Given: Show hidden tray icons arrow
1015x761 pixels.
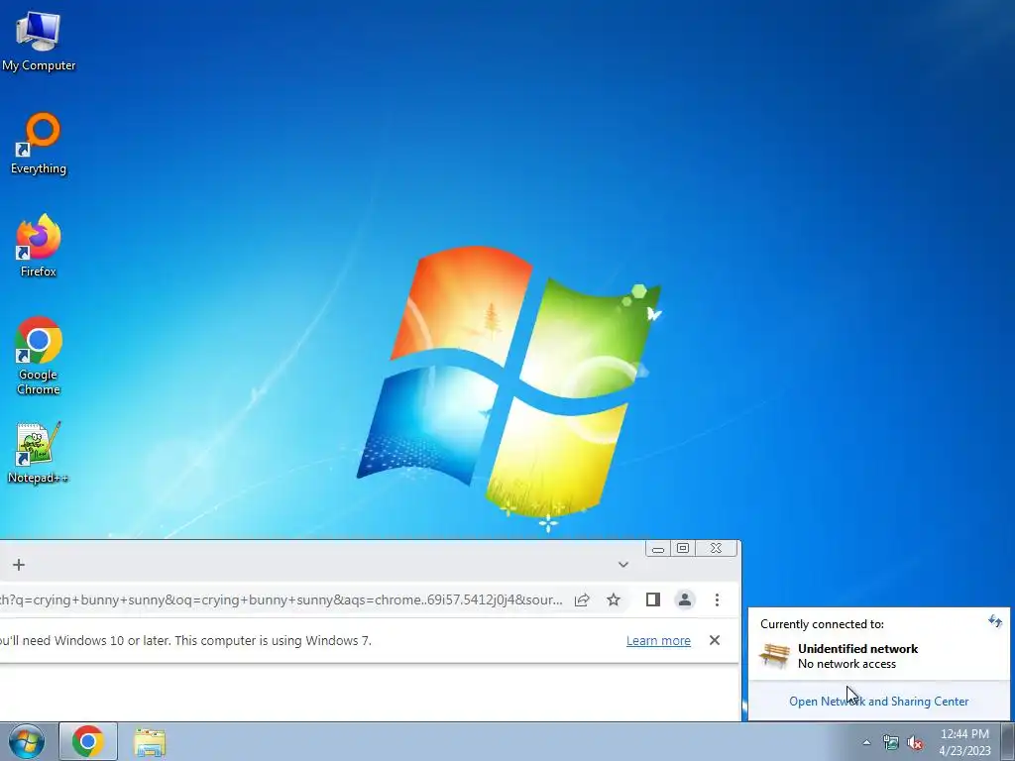Looking at the screenshot, I should point(866,742).
